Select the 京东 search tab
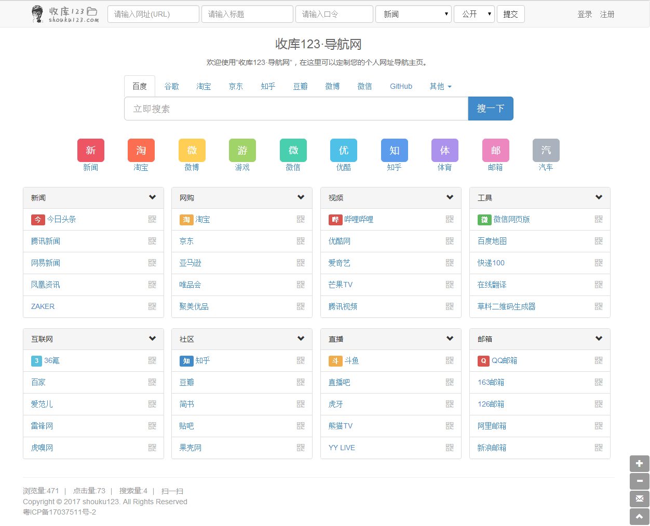 236,86
